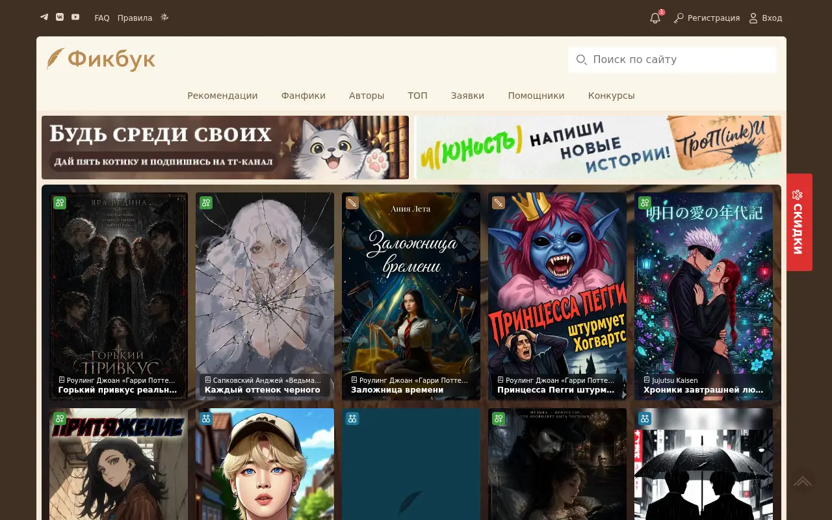
Task: Click the Вход login link
Action: point(766,18)
